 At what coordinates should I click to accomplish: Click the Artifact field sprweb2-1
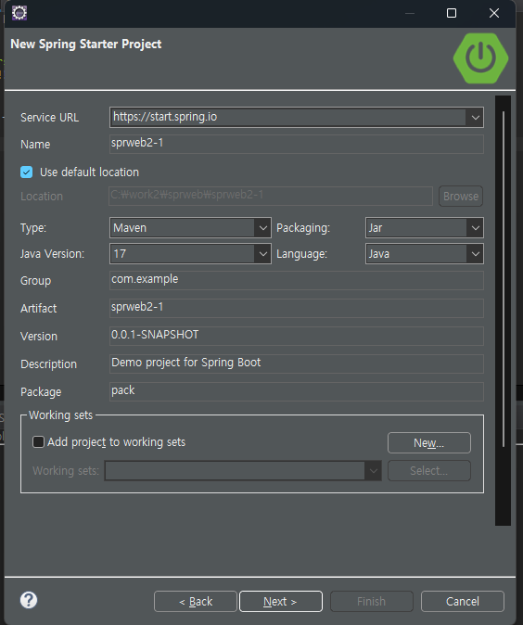[297, 308]
